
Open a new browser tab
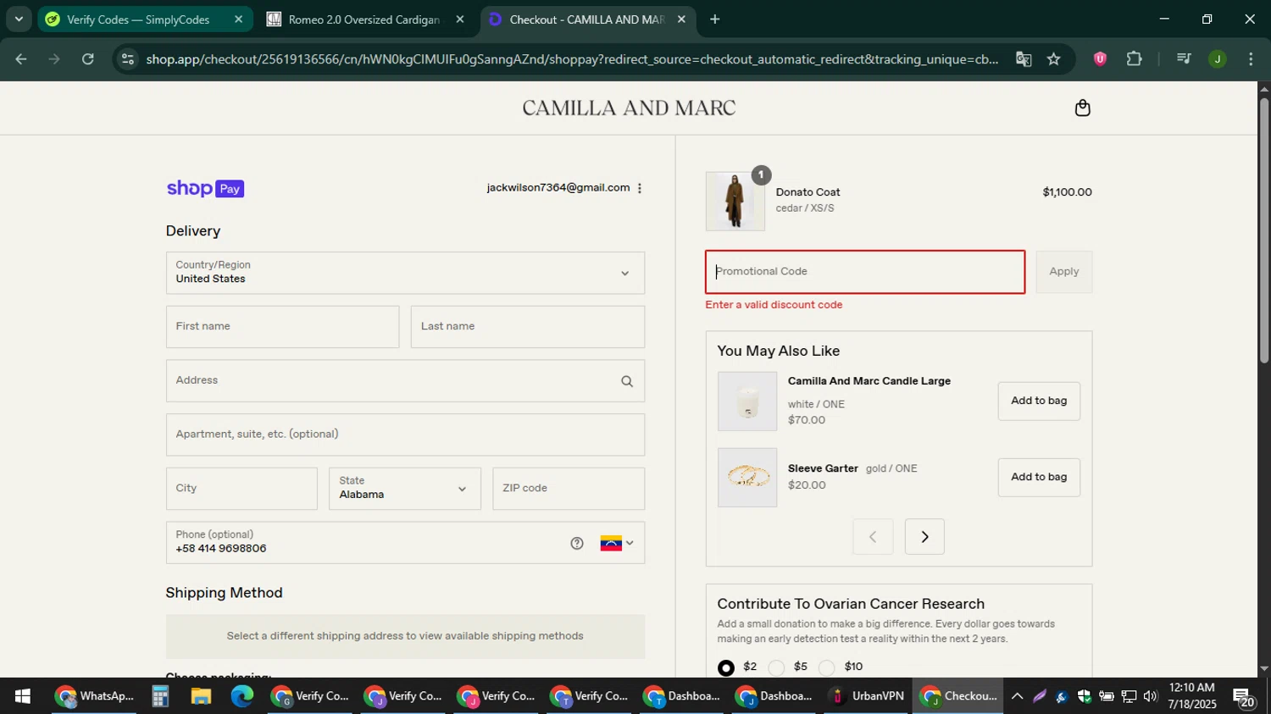tap(714, 19)
